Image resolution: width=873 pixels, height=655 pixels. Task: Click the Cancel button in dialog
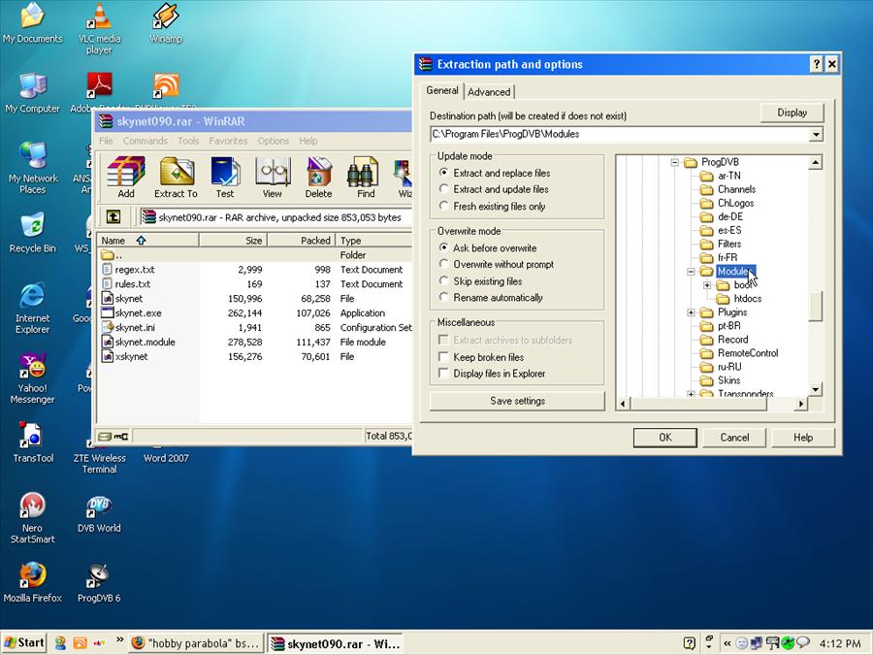tap(734, 438)
